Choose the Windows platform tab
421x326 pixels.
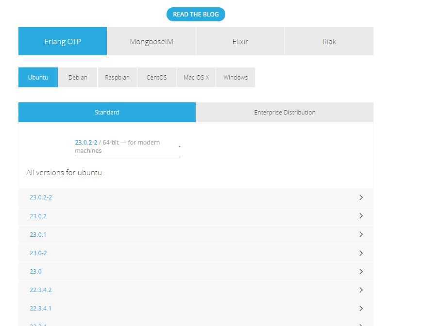coord(236,77)
